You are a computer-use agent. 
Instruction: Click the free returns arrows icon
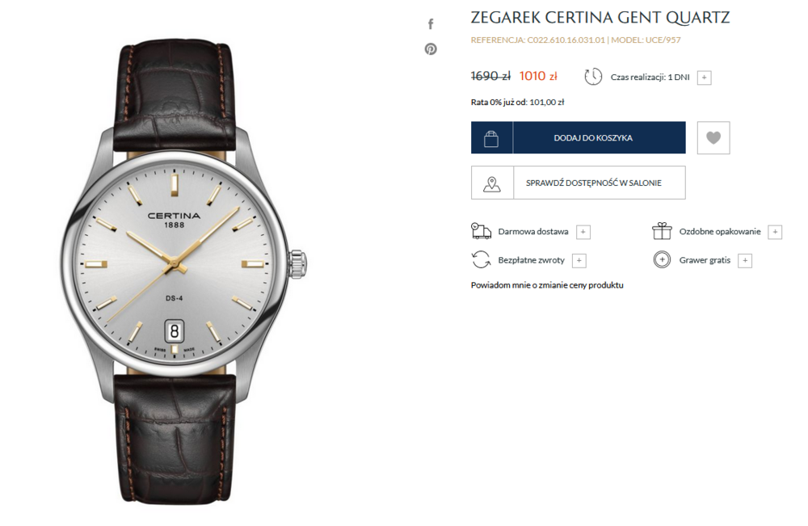482,259
